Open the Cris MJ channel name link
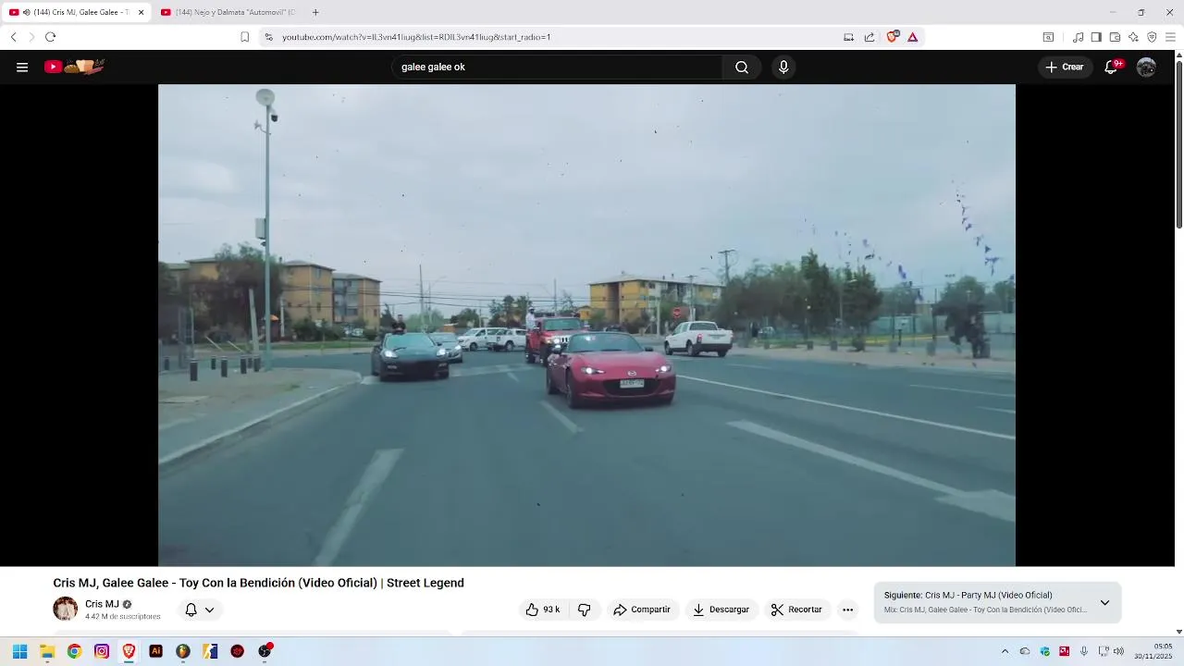Screen dimensions: 1184x666 102,604
